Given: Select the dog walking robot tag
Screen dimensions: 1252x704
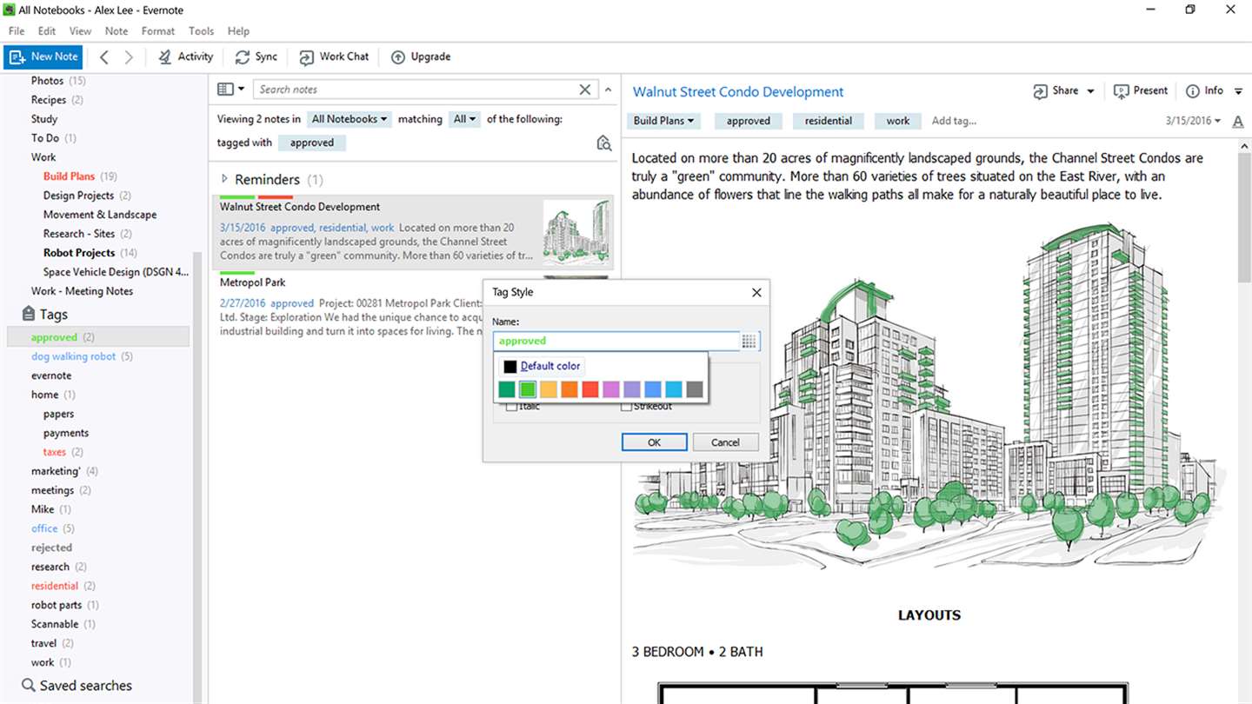Looking at the screenshot, I should (74, 356).
